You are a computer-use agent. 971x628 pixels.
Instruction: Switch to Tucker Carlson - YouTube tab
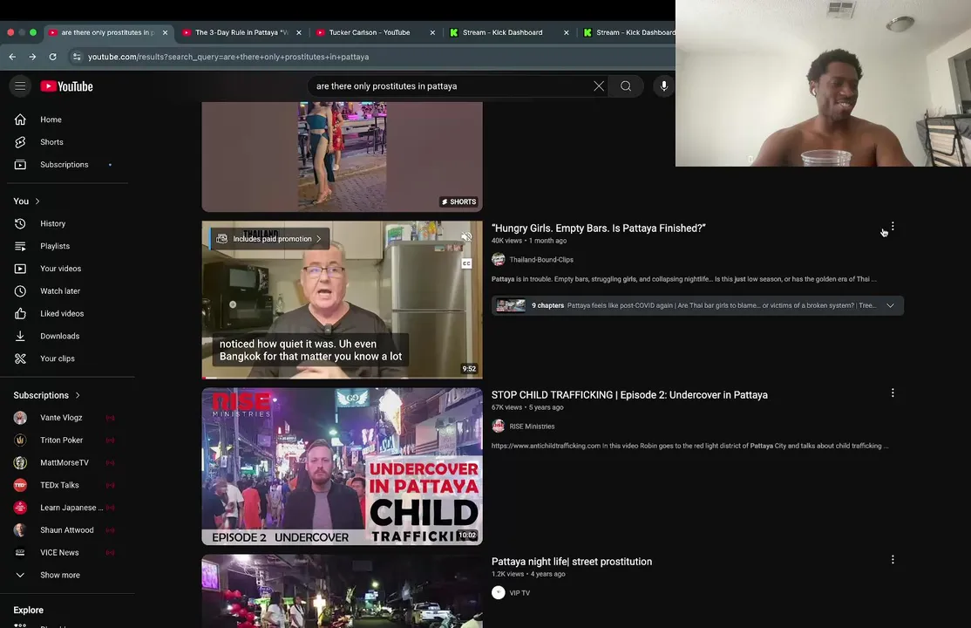click(369, 32)
